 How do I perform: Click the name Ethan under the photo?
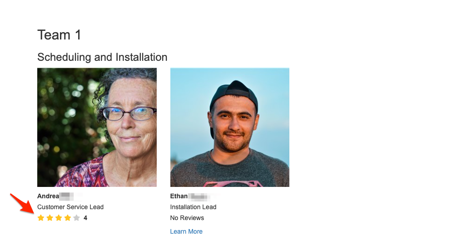point(179,196)
